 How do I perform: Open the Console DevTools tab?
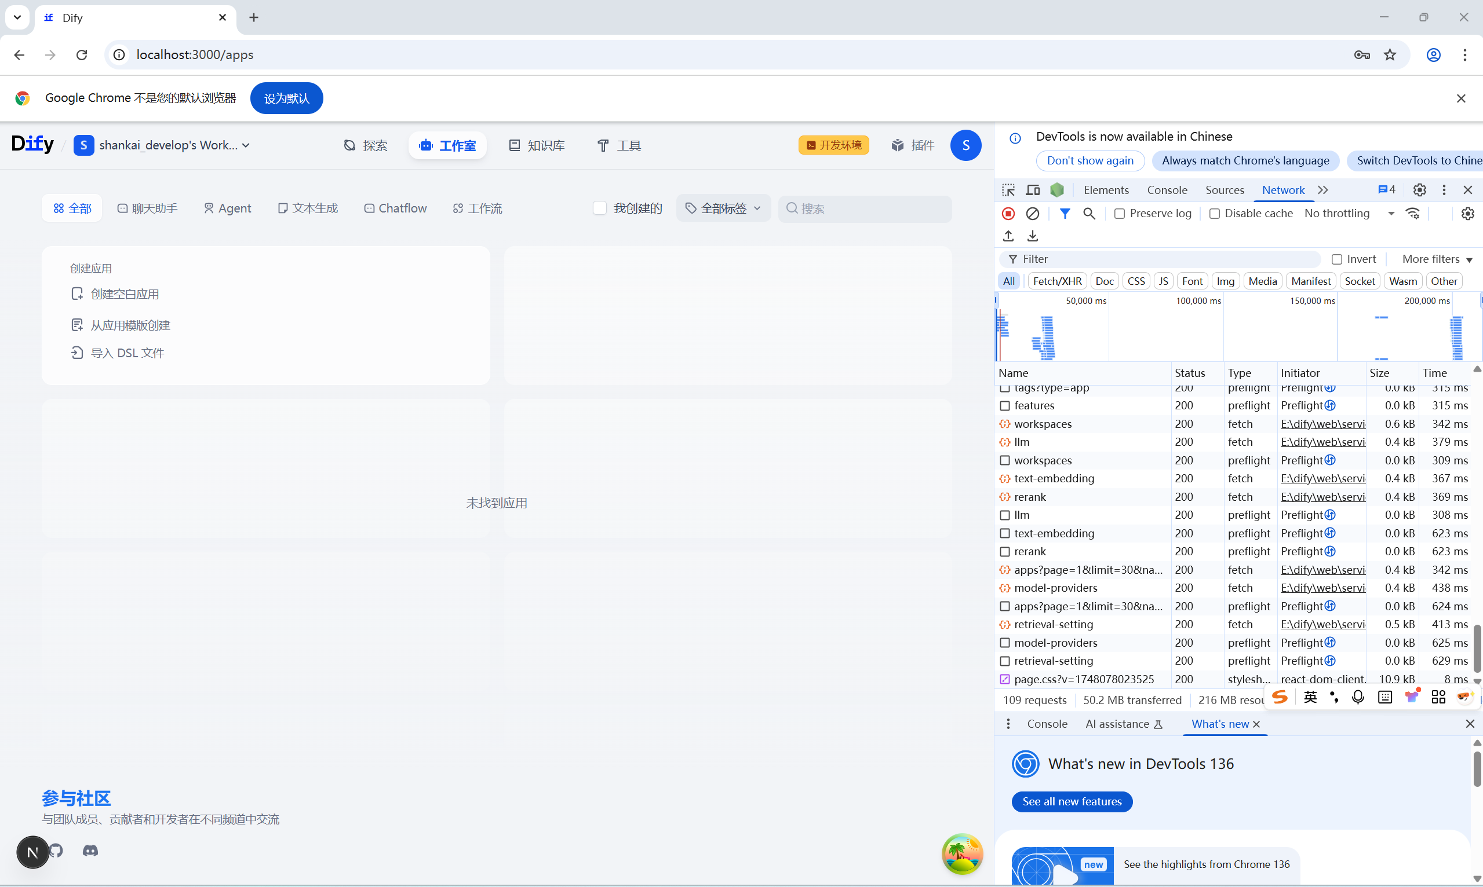click(x=1167, y=190)
